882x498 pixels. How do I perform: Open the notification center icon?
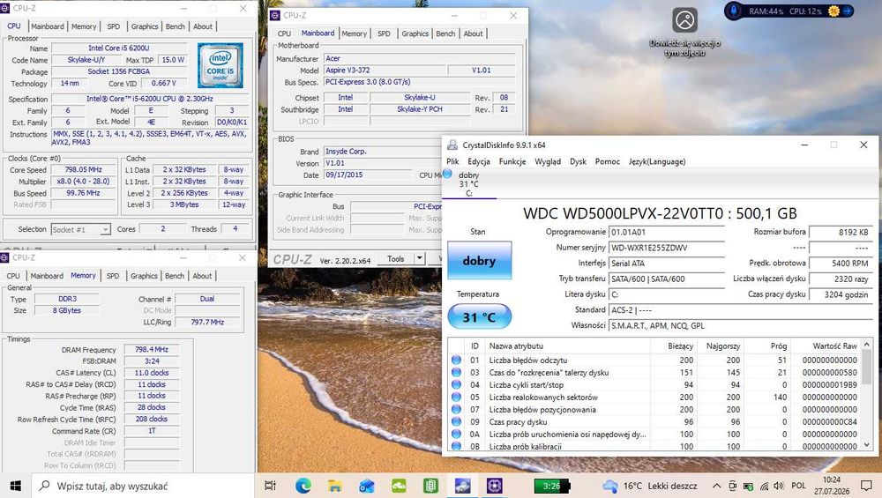(866, 486)
